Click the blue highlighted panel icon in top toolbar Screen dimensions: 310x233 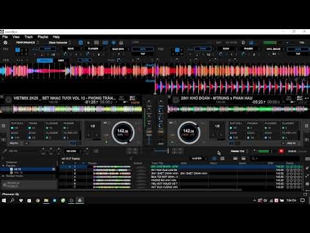(x=81, y=43)
